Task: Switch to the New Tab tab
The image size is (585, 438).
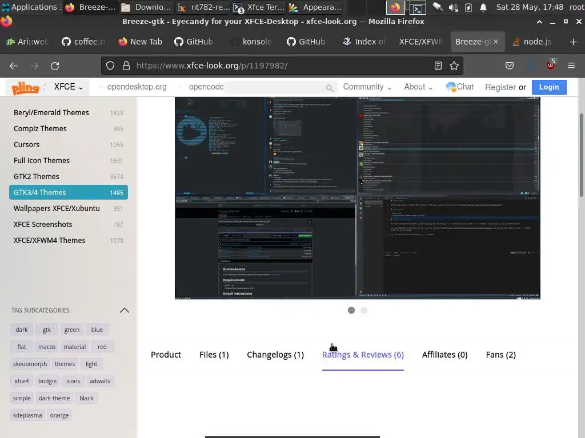Action: tap(141, 42)
